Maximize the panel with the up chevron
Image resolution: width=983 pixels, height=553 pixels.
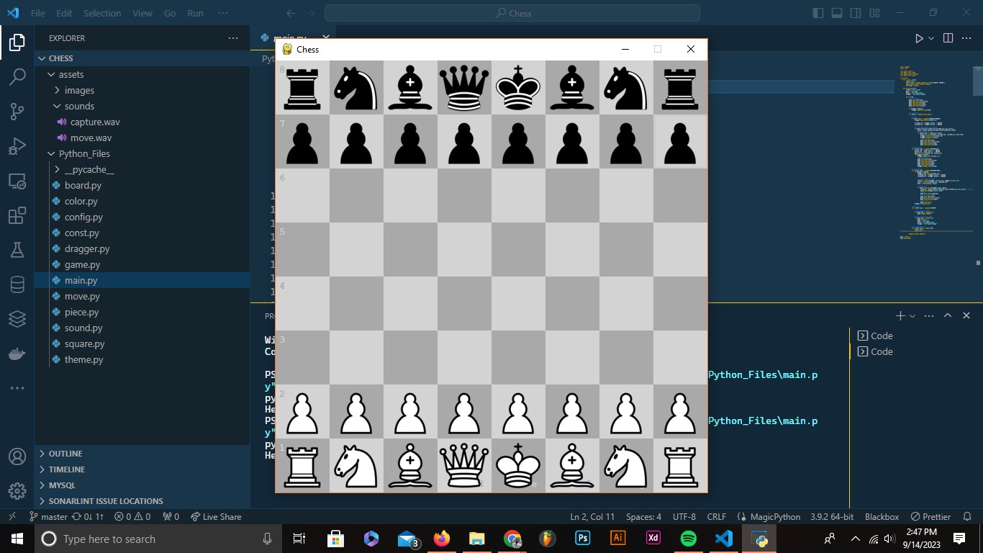[x=948, y=316]
